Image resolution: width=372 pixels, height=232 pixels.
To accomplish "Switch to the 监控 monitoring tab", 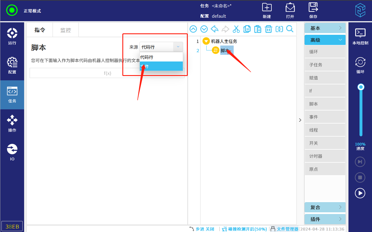I will (x=66, y=30).
